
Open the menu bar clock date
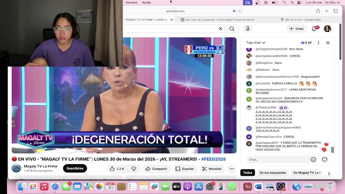[x=323, y=2]
